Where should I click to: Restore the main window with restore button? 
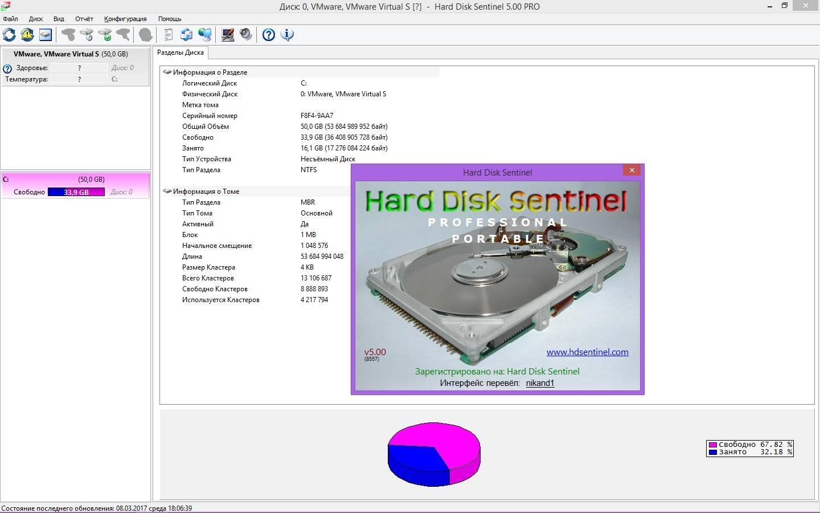point(784,5)
